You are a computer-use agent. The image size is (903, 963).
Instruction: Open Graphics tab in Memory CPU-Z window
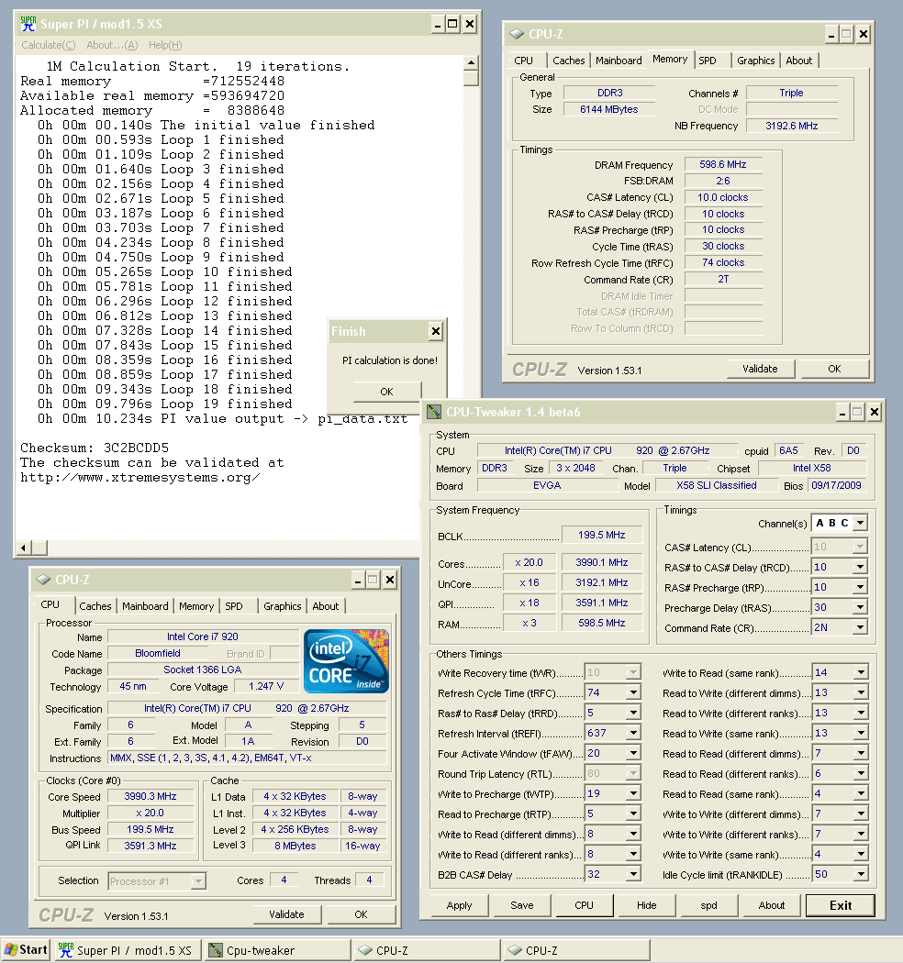(755, 61)
